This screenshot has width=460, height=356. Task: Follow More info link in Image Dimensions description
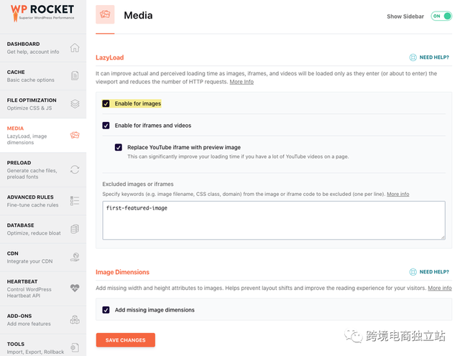point(439,288)
